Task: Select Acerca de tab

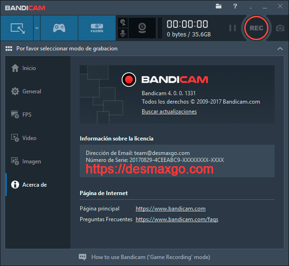Action: [38, 185]
